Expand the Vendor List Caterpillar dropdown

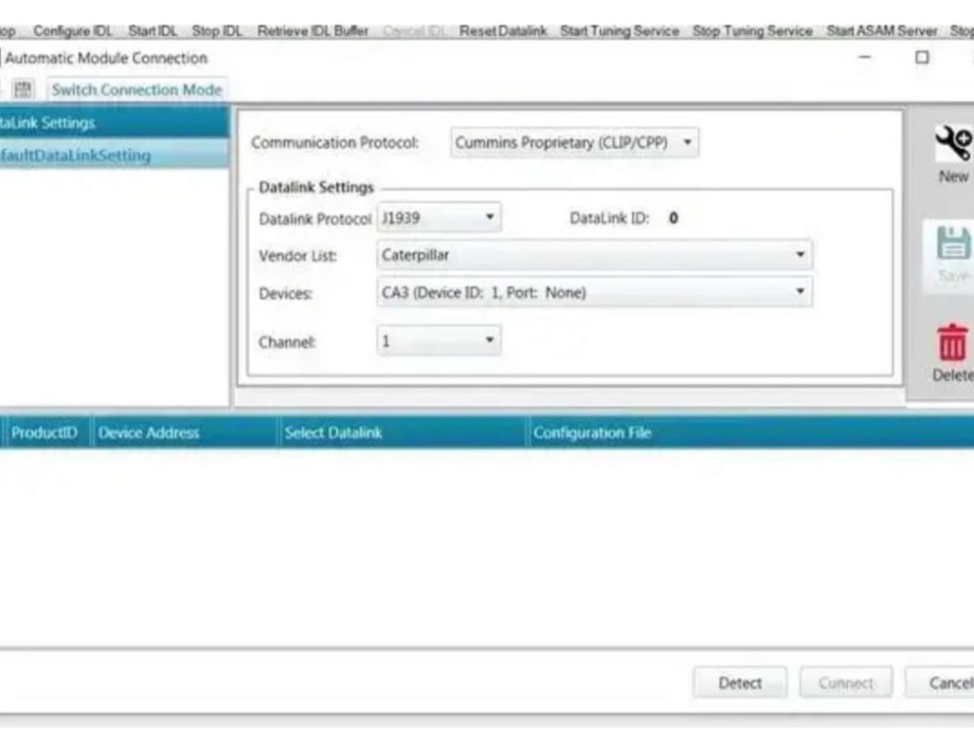[594, 254]
